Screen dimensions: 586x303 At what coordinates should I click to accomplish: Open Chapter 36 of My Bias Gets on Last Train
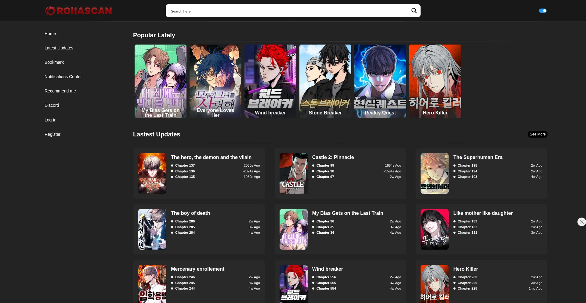coord(325,221)
